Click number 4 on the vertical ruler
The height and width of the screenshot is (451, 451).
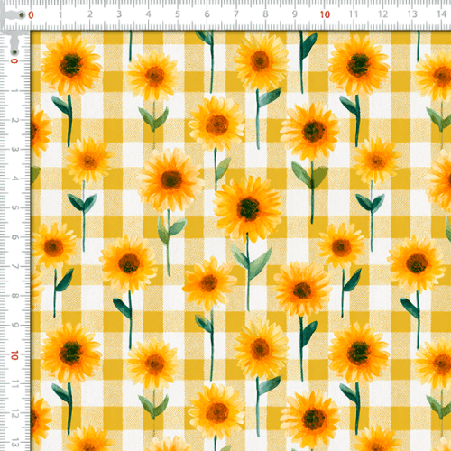tap(14, 179)
